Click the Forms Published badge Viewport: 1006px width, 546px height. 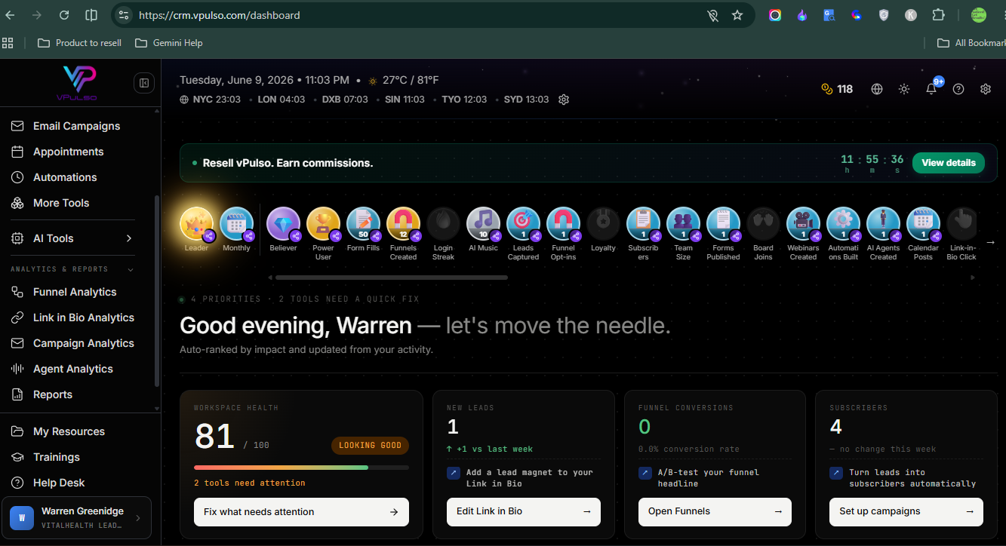[x=723, y=224]
